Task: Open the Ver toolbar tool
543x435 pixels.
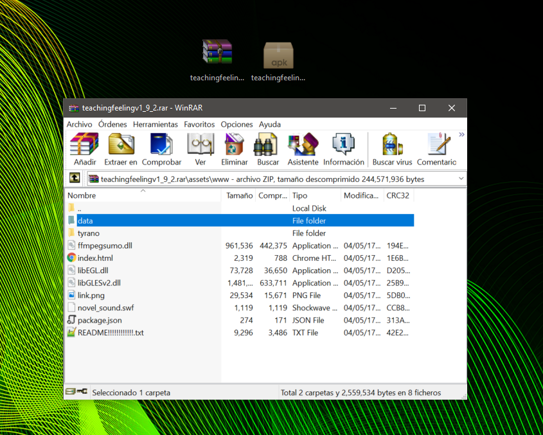Action: tap(200, 149)
